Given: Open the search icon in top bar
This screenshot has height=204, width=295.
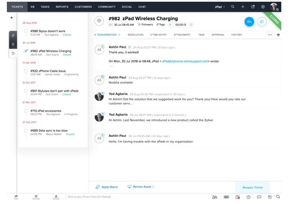Looking at the screenshot, I should [233, 7].
